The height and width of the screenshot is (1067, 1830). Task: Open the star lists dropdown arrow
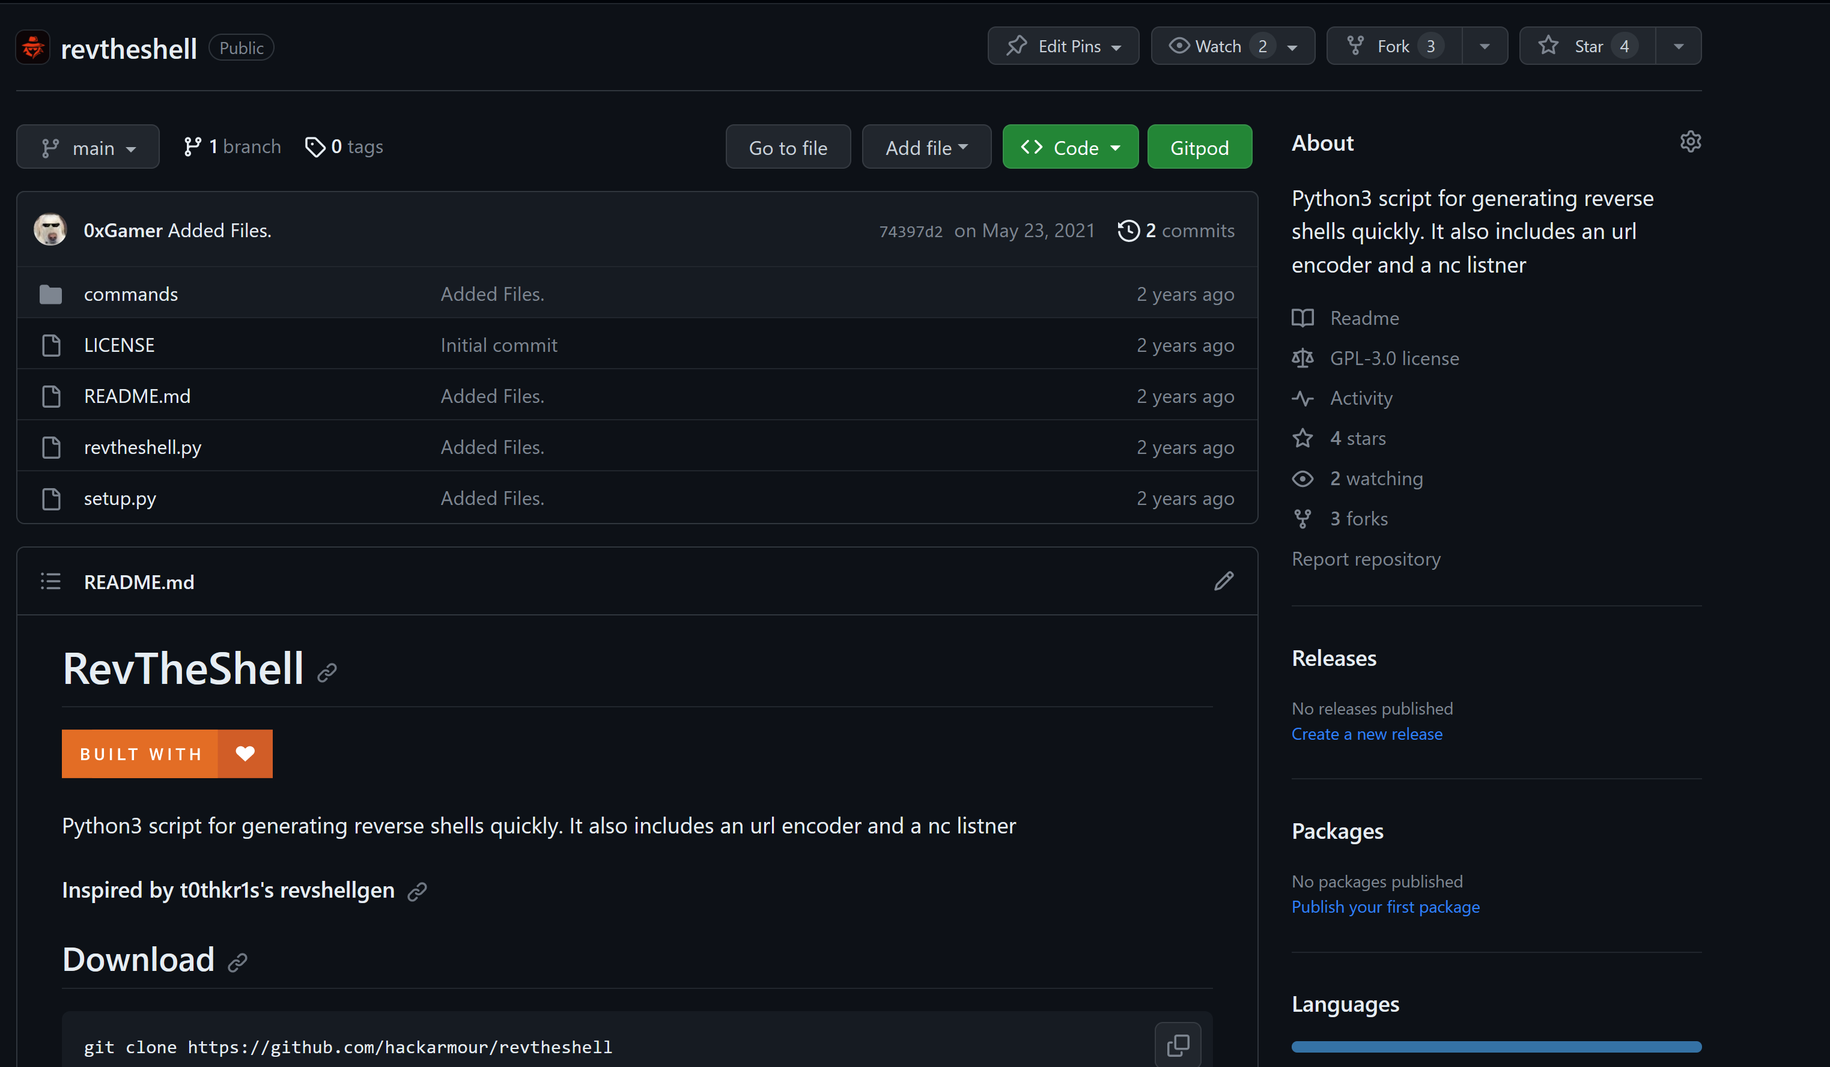[1678, 46]
